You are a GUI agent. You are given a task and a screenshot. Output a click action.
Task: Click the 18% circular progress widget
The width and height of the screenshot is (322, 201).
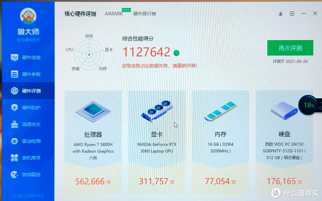pyautogui.click(x=308, y=105)
